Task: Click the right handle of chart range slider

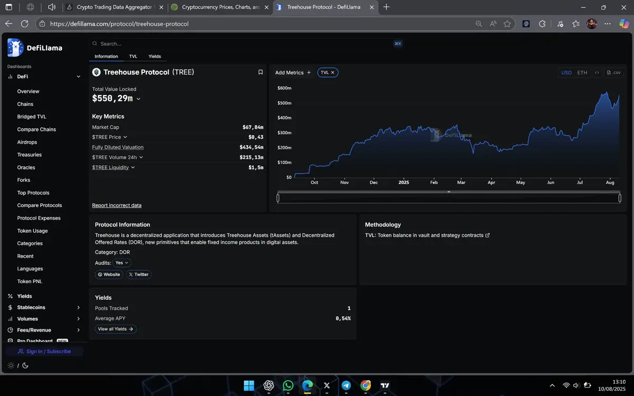Action: click(x=620, y=198)
